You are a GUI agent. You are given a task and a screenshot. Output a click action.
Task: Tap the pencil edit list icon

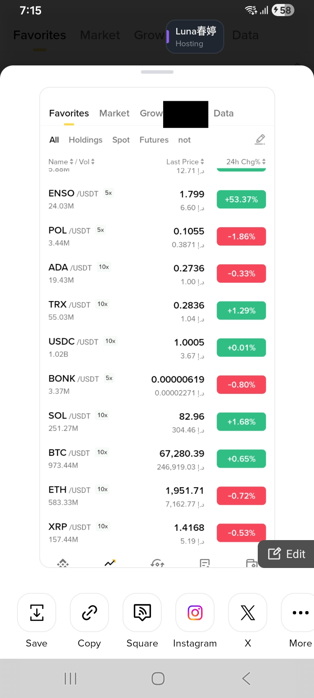(x=260, y=140)
